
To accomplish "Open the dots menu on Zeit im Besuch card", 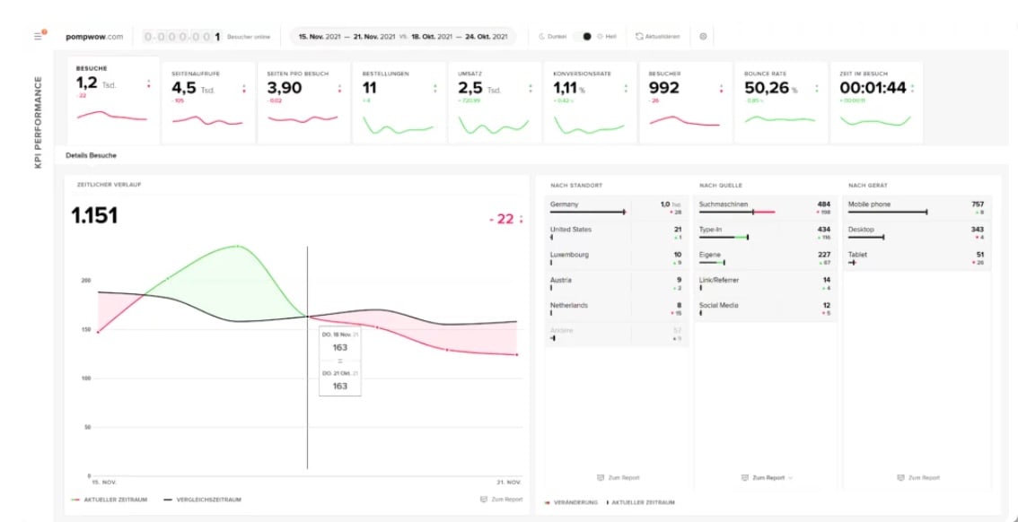I will click(x=912, y=88).
